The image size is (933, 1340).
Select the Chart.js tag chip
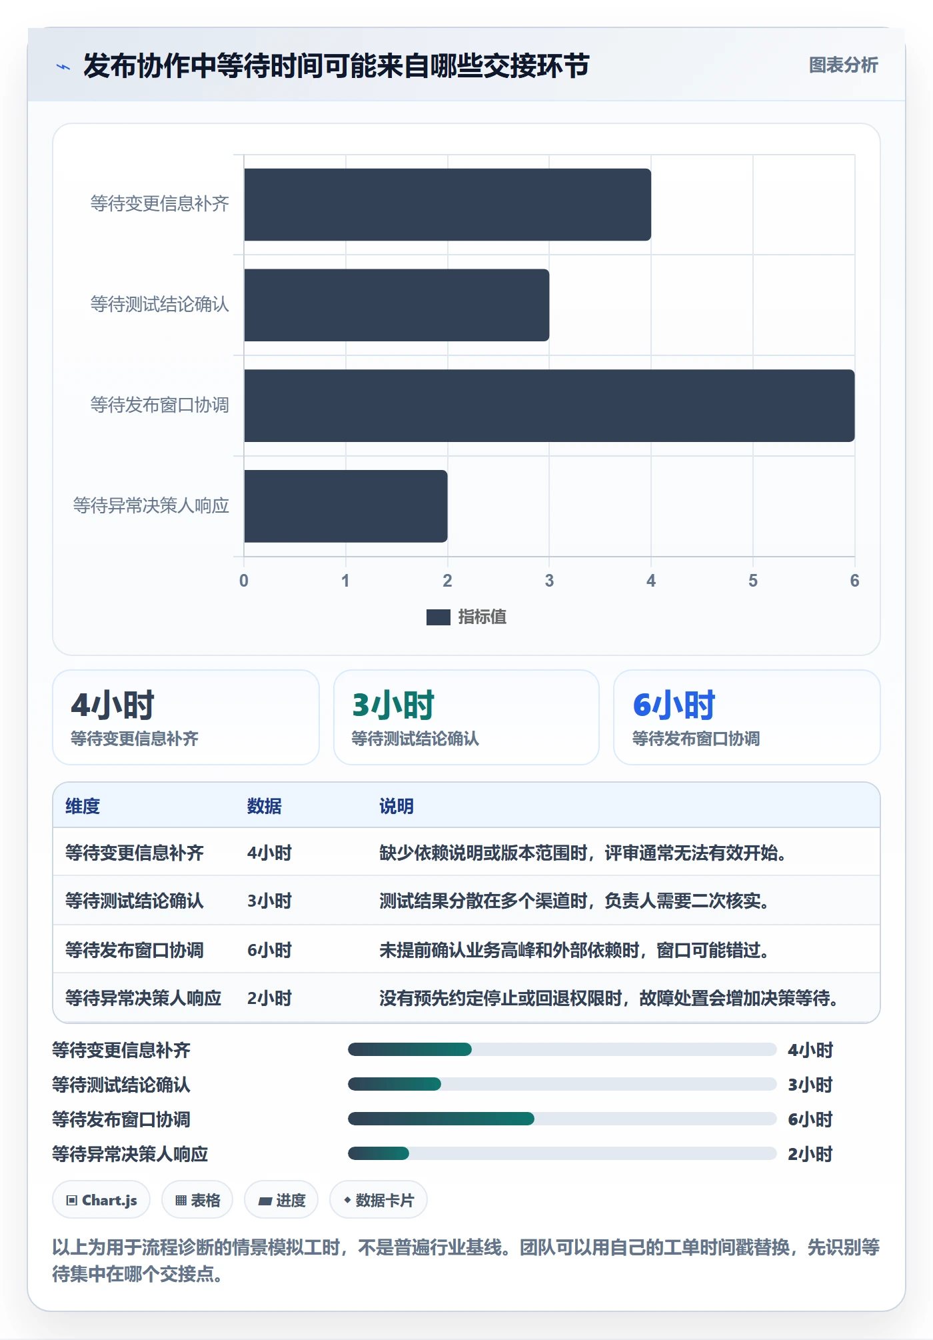(x=101, y=1200)
